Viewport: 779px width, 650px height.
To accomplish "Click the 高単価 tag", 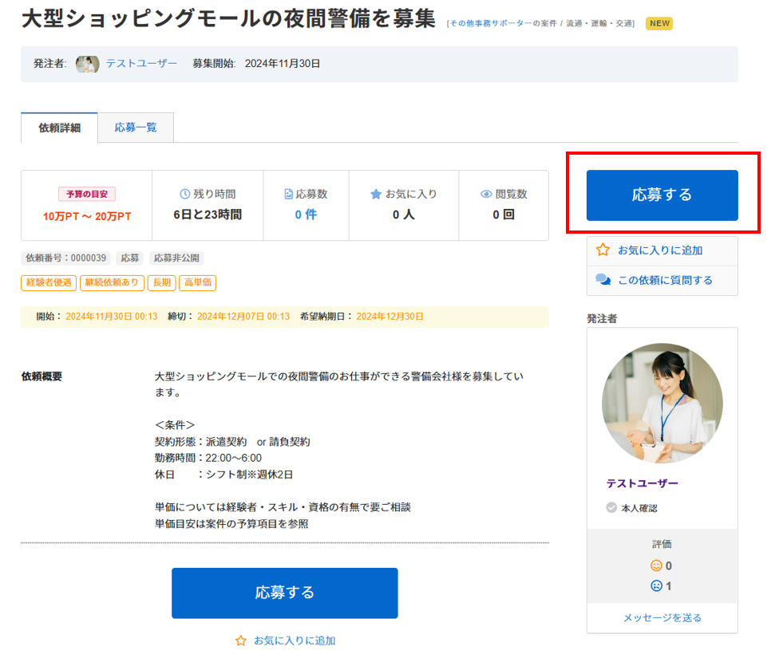I will coord(197,282).
